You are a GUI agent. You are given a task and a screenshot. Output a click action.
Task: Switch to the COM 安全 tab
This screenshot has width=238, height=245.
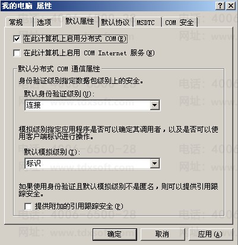point(180,22)
